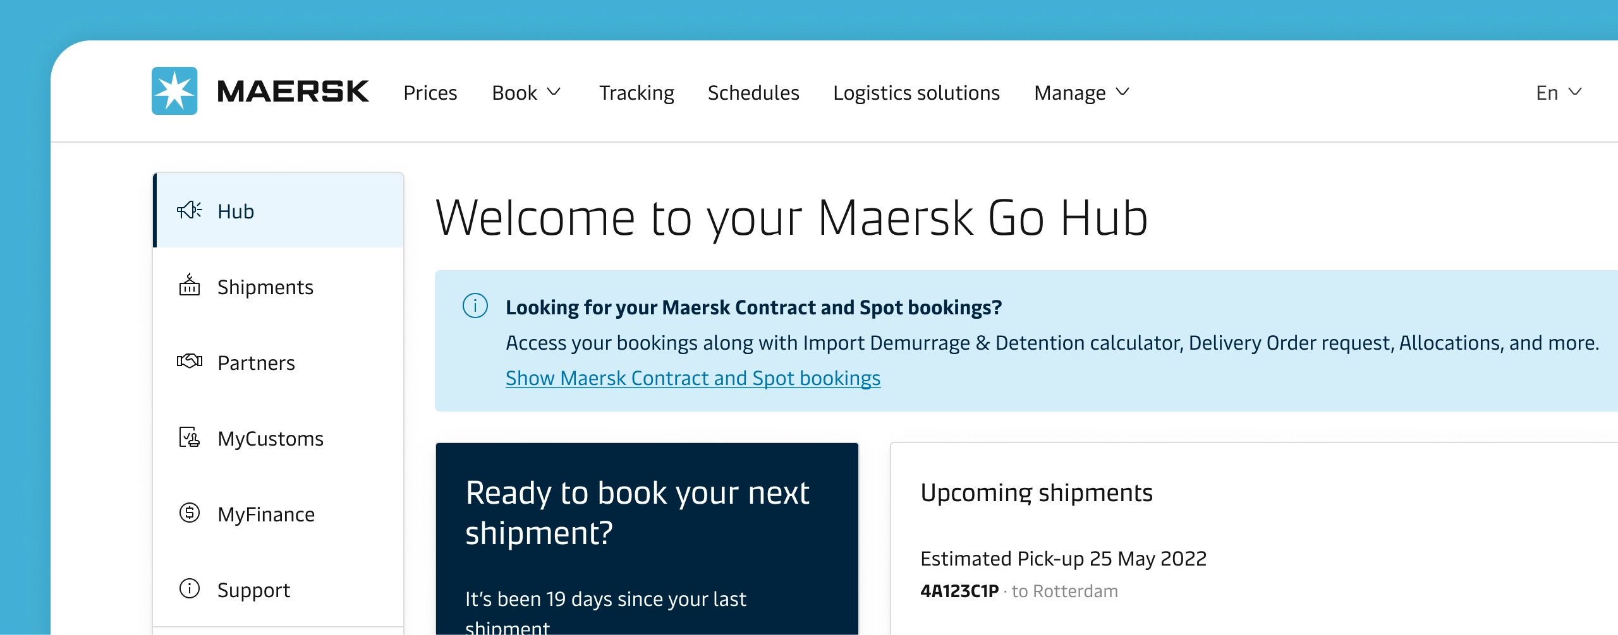1618x635 pixels.
Task: Open MyFinance from the sidebar
Action: point(266,513)
